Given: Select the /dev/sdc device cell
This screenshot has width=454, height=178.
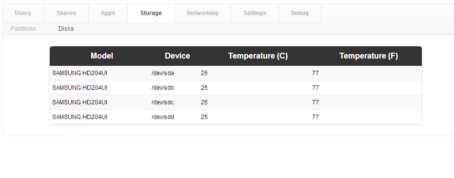Looking at the screenshot, I should tap(163, 102).
